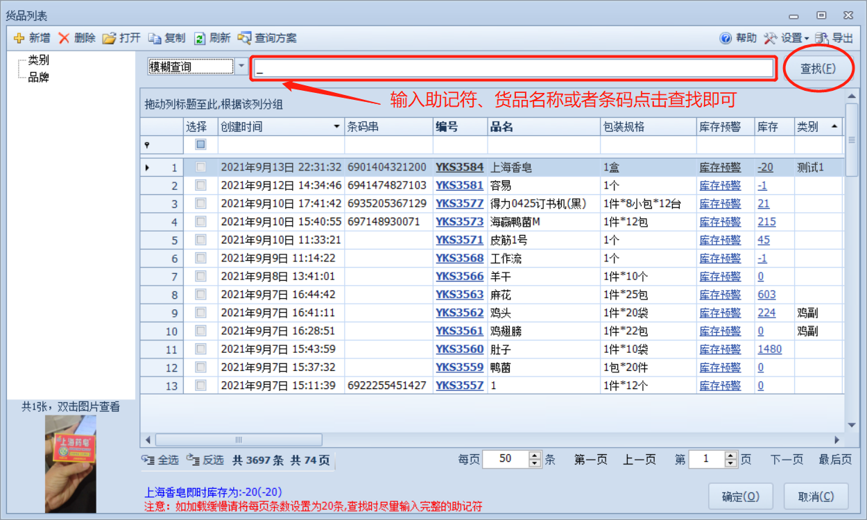Check the box for 上海香皂 row

coord(200,167)
